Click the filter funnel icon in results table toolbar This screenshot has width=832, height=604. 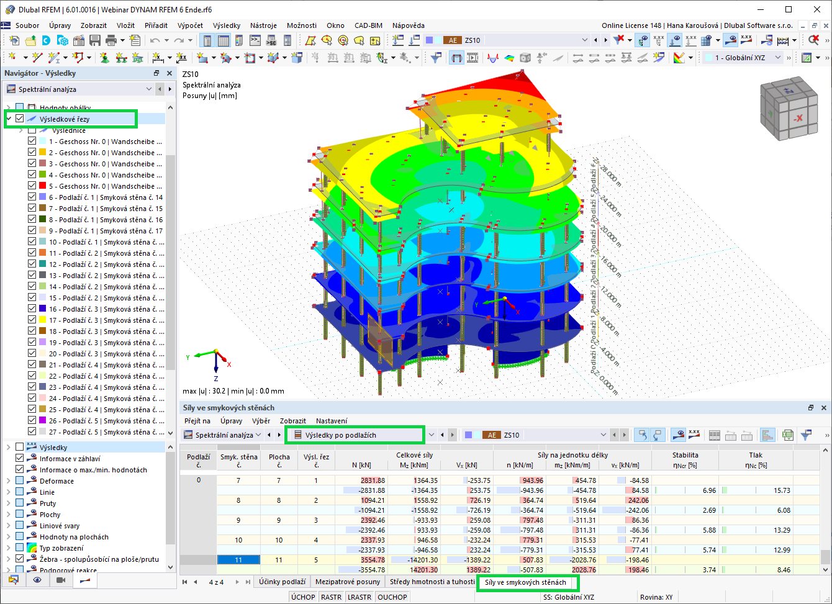pyautogui.click(x=807, y=435)
